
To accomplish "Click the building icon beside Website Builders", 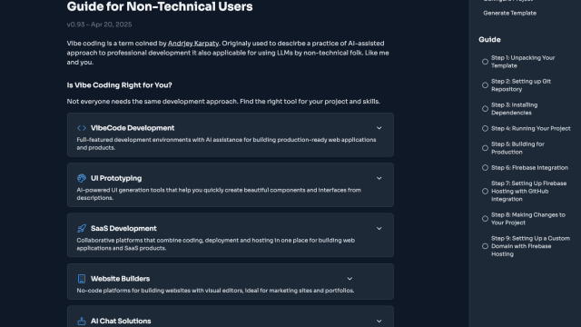I will coord(82,279).
